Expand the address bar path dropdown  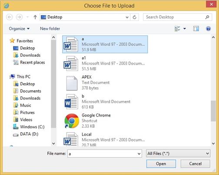127,17
